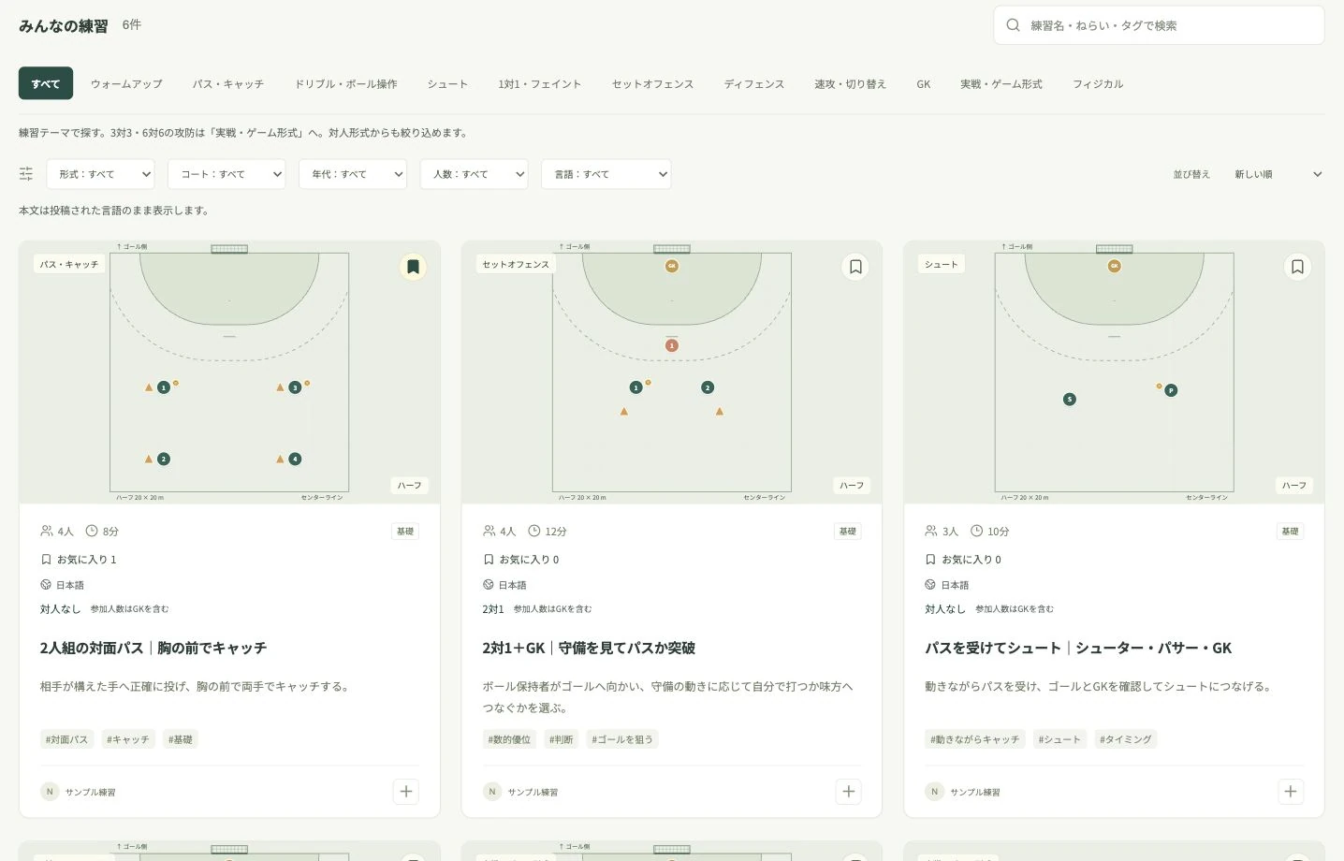Click bookmark icon beside お気に入り 1
The width and height of the screenshot is (1344, 861).
click(46, 560)
